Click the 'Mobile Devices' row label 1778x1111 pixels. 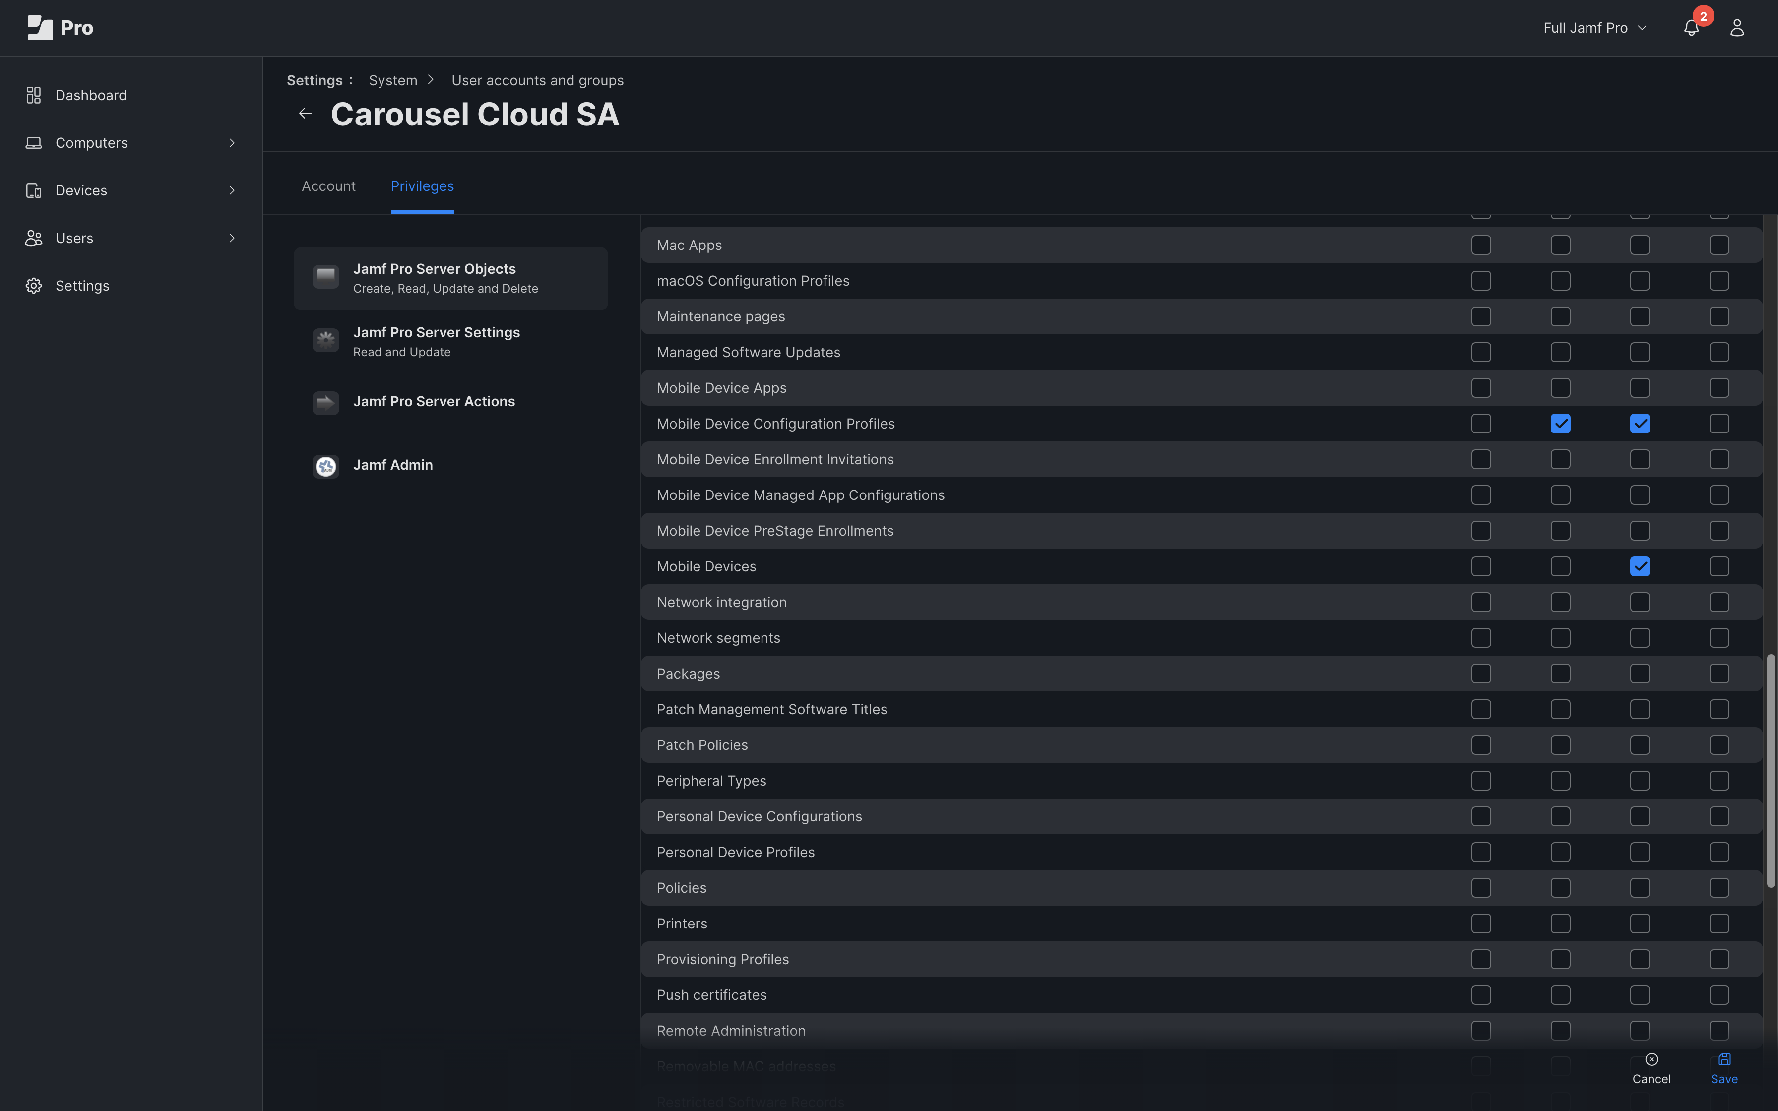pos(706,566)
